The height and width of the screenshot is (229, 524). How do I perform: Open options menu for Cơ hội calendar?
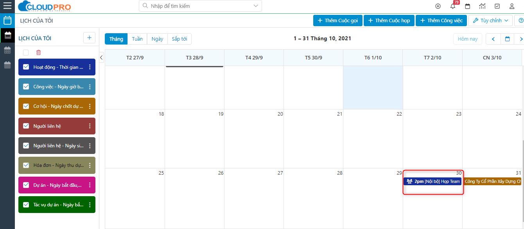[x=90, y=106]
